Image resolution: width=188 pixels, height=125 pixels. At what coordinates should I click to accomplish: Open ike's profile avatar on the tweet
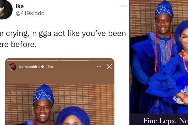click(5, 9)
